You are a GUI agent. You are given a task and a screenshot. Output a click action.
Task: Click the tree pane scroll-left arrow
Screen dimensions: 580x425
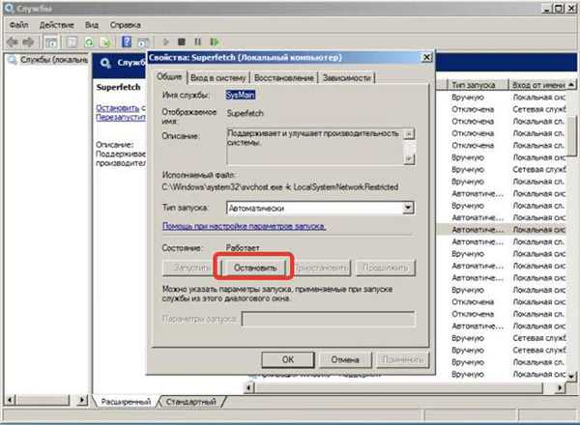pos(10,400)
